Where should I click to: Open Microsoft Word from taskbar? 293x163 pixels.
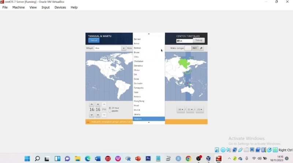click(x=97, y=159)
